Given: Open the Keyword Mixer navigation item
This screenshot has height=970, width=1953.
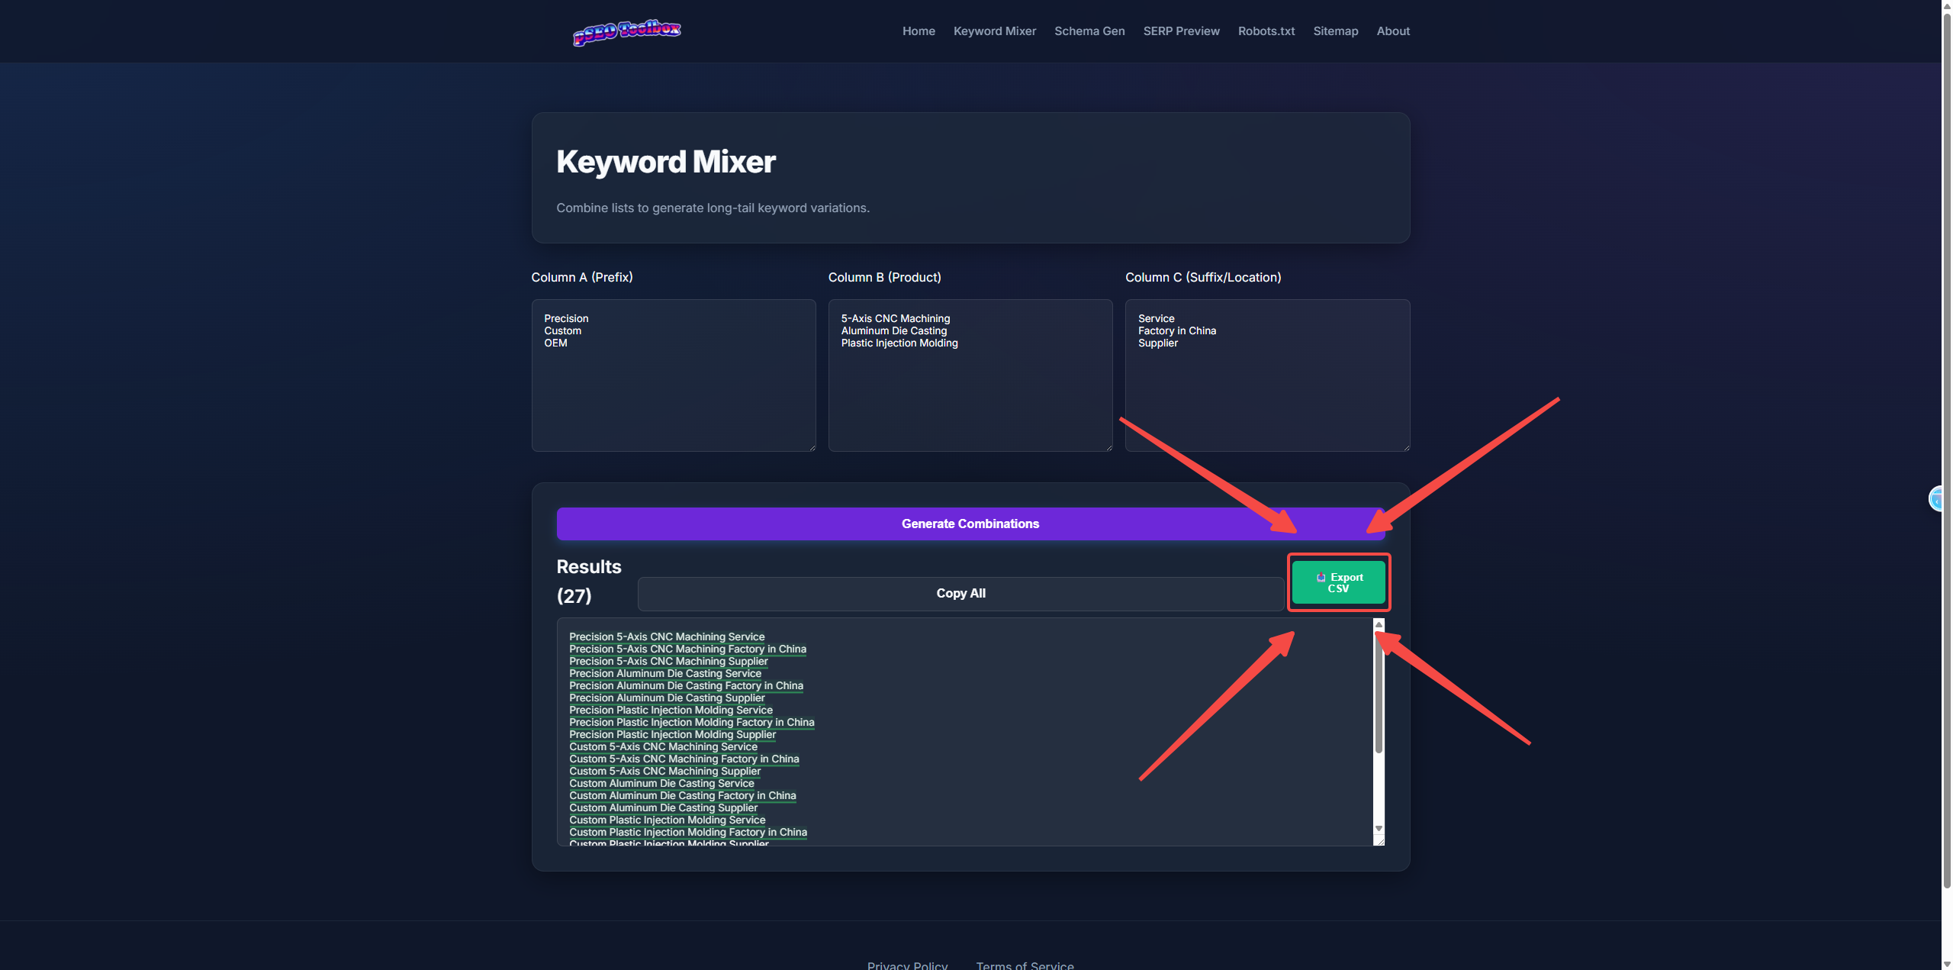Looking at the screenshot, I should [994, 31].
